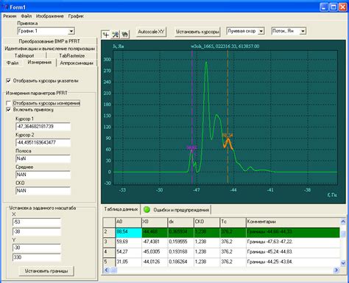Select the Измерения tab

point(40,63)
